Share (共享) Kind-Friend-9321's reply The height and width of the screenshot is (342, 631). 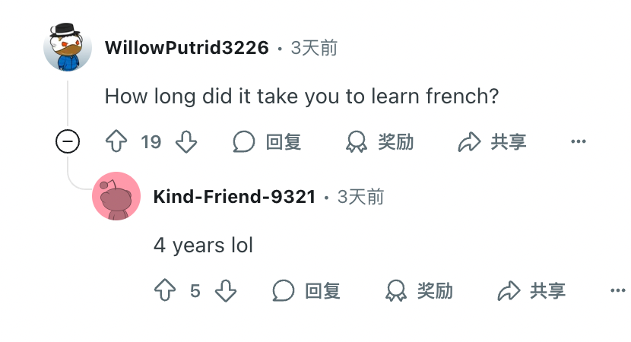[x=531, y=290]
